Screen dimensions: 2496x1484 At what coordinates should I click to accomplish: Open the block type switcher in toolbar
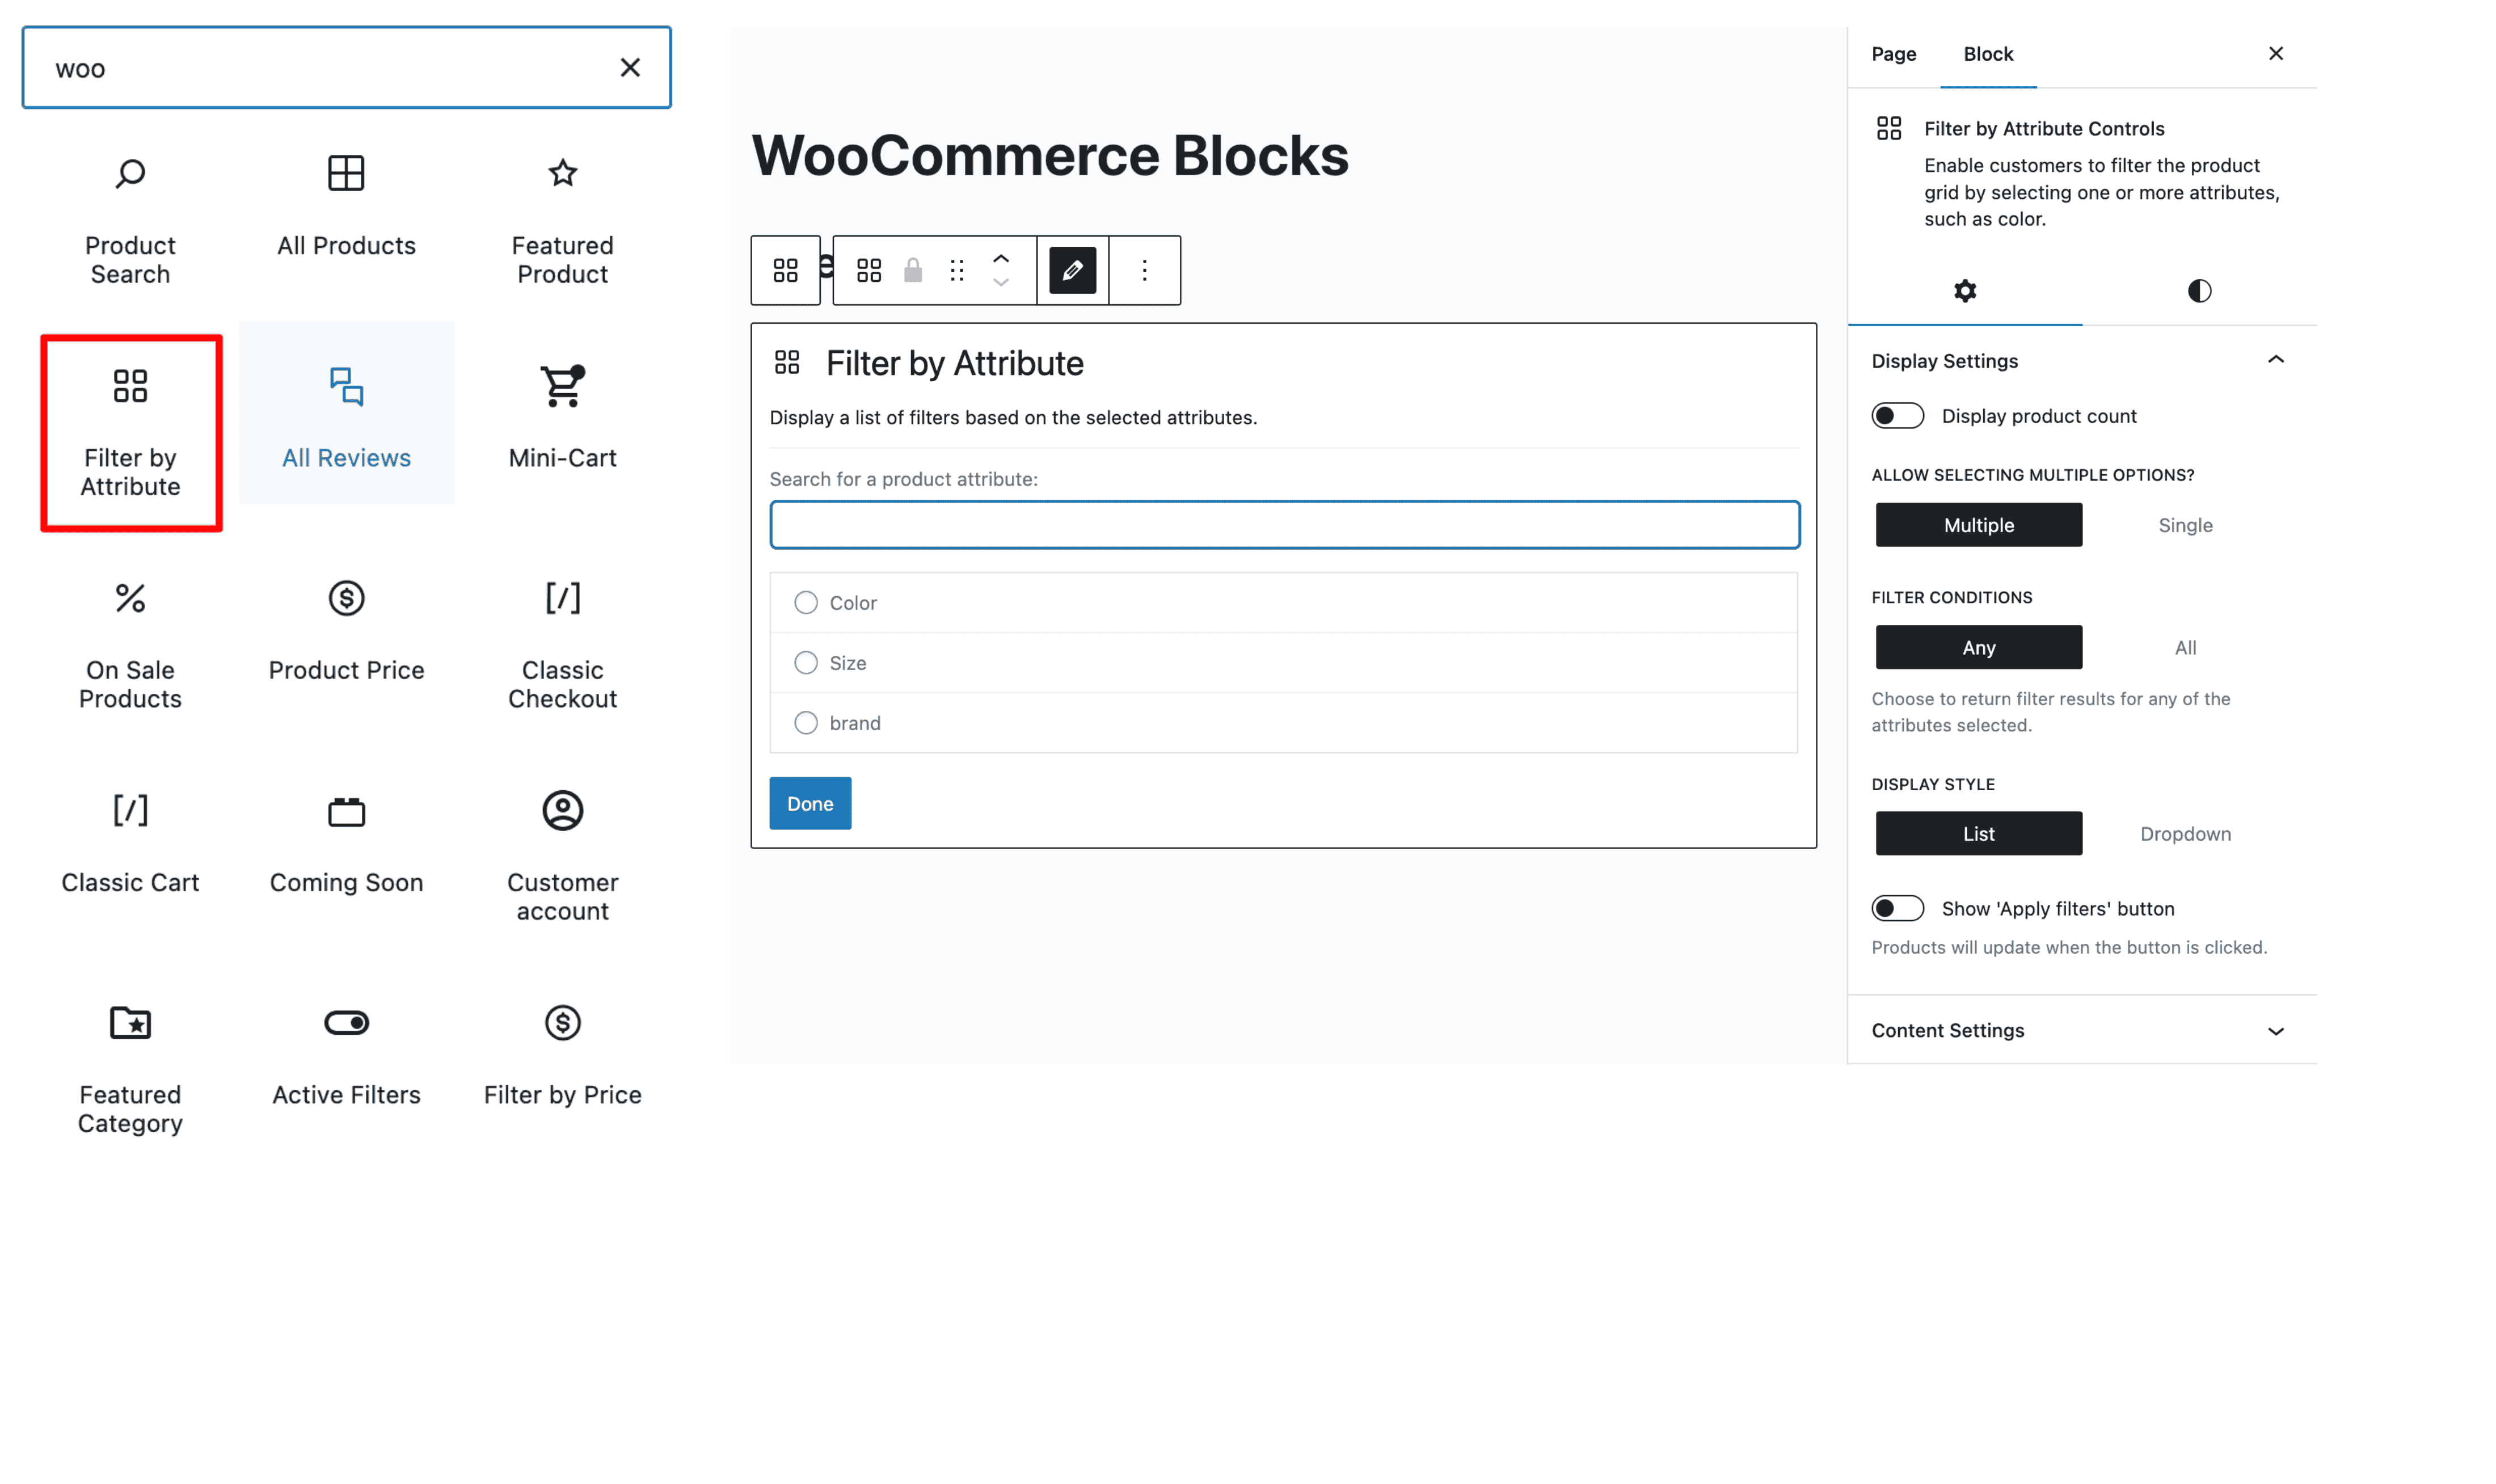tap(868, 270)
